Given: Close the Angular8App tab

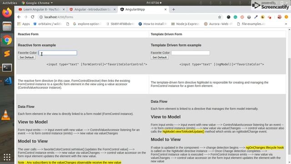Looking at the screenshot, I should click(166, 9).
